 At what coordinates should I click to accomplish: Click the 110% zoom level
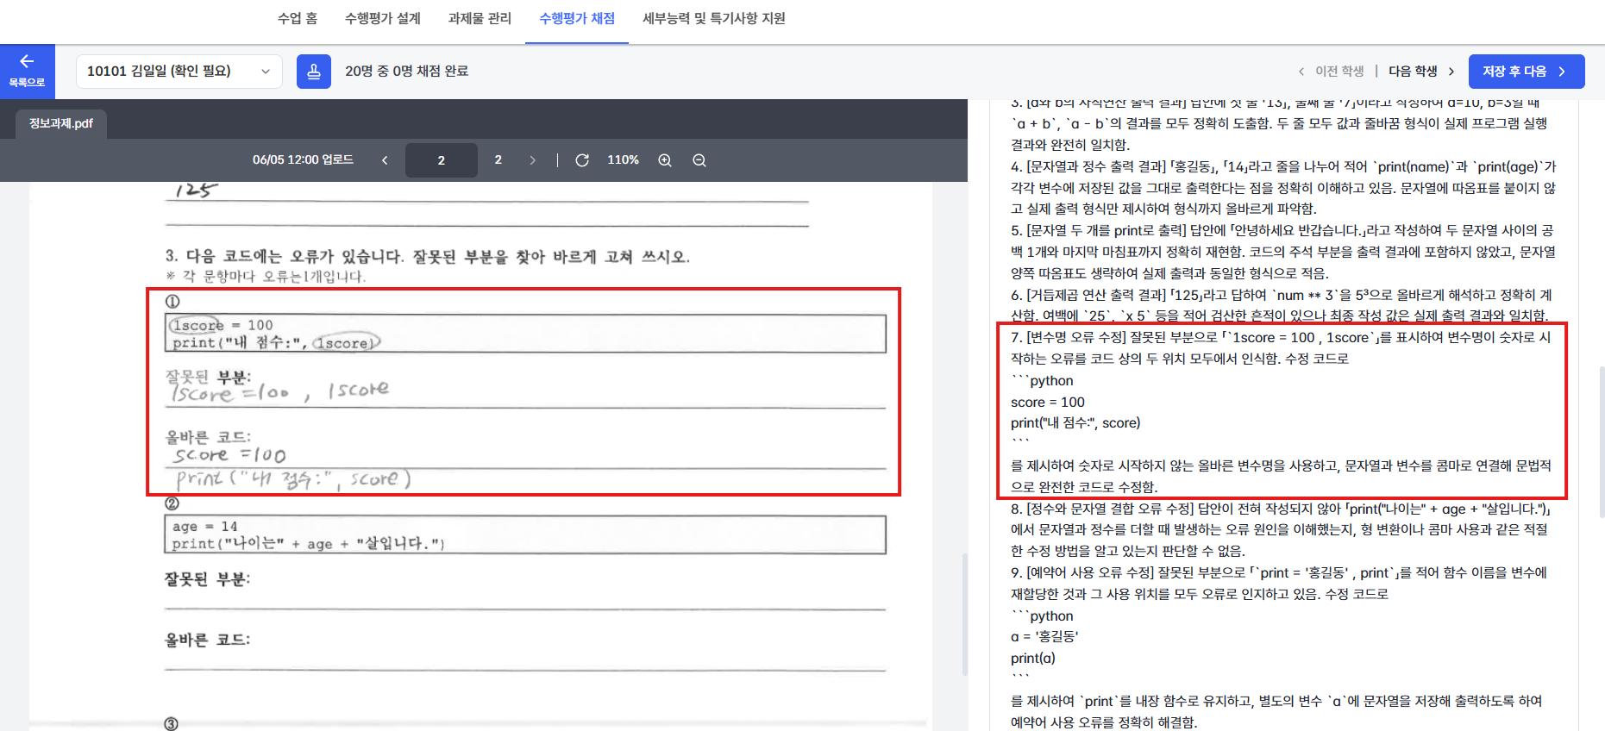(623, 160)
